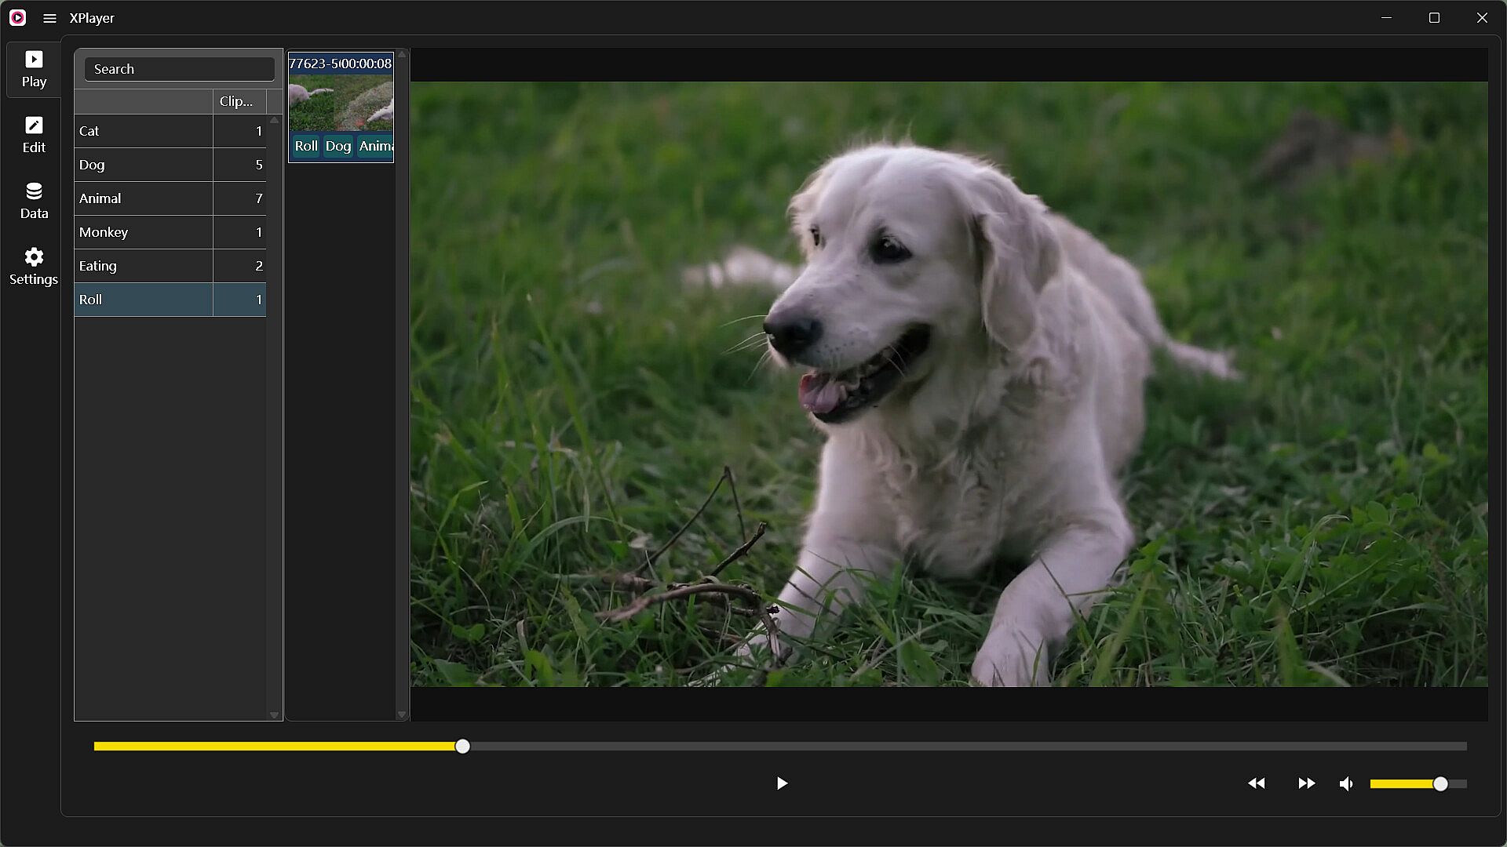Switch to the Edit section
The height and width of the screenshot is (847, 1507).
[x=34, y=135]
